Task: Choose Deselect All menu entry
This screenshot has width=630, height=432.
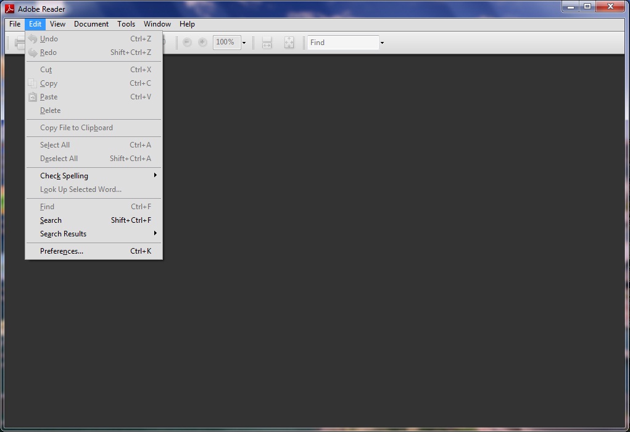Action: point(94,159)
